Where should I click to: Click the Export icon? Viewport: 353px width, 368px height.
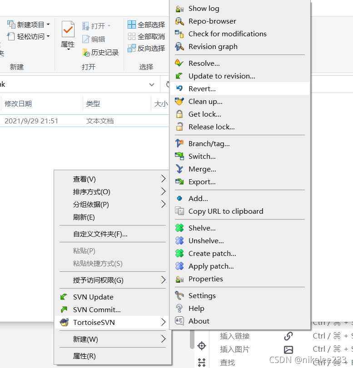point(179,182)
